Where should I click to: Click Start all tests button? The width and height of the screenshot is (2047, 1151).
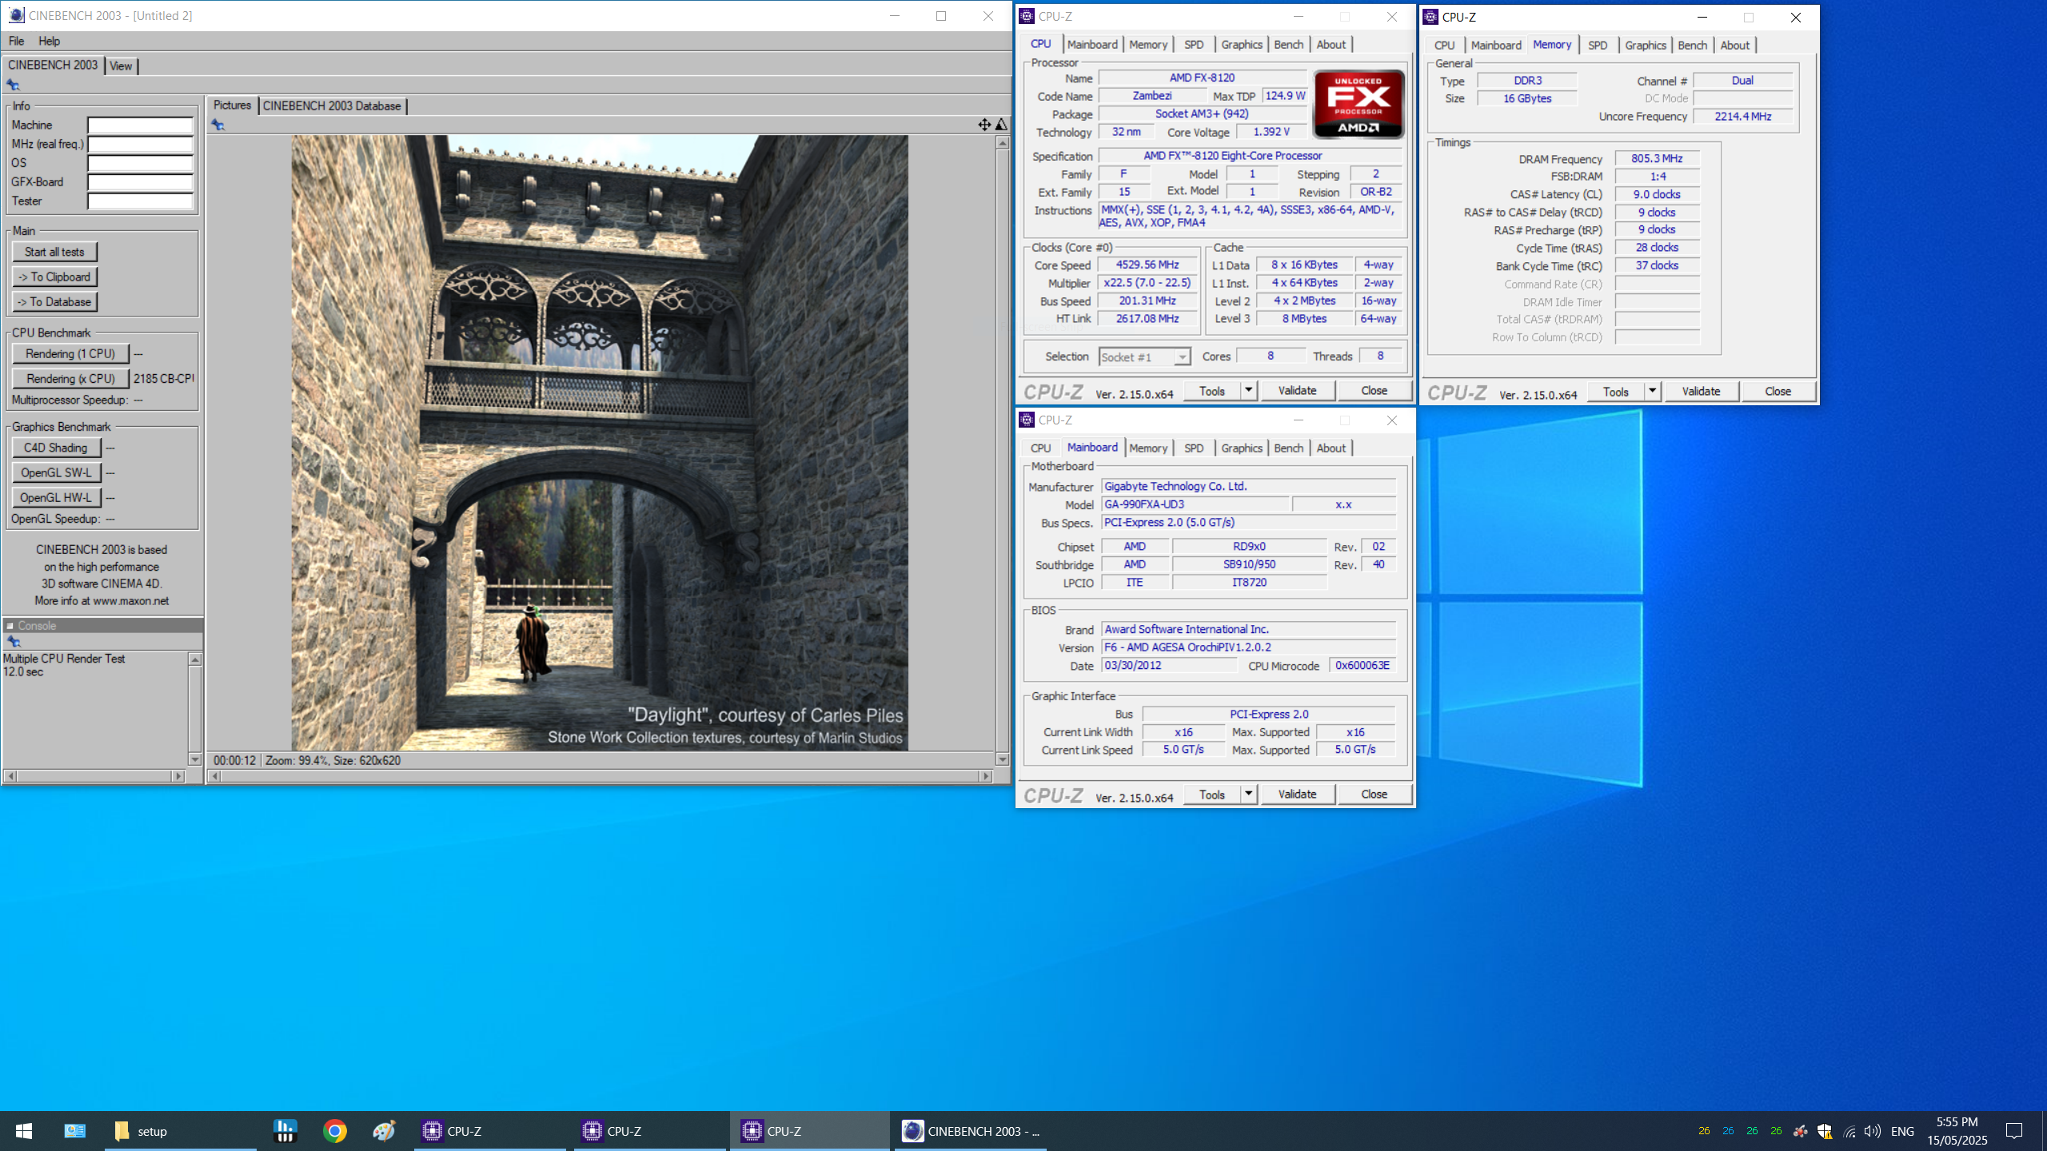click(x=54, y=252)
